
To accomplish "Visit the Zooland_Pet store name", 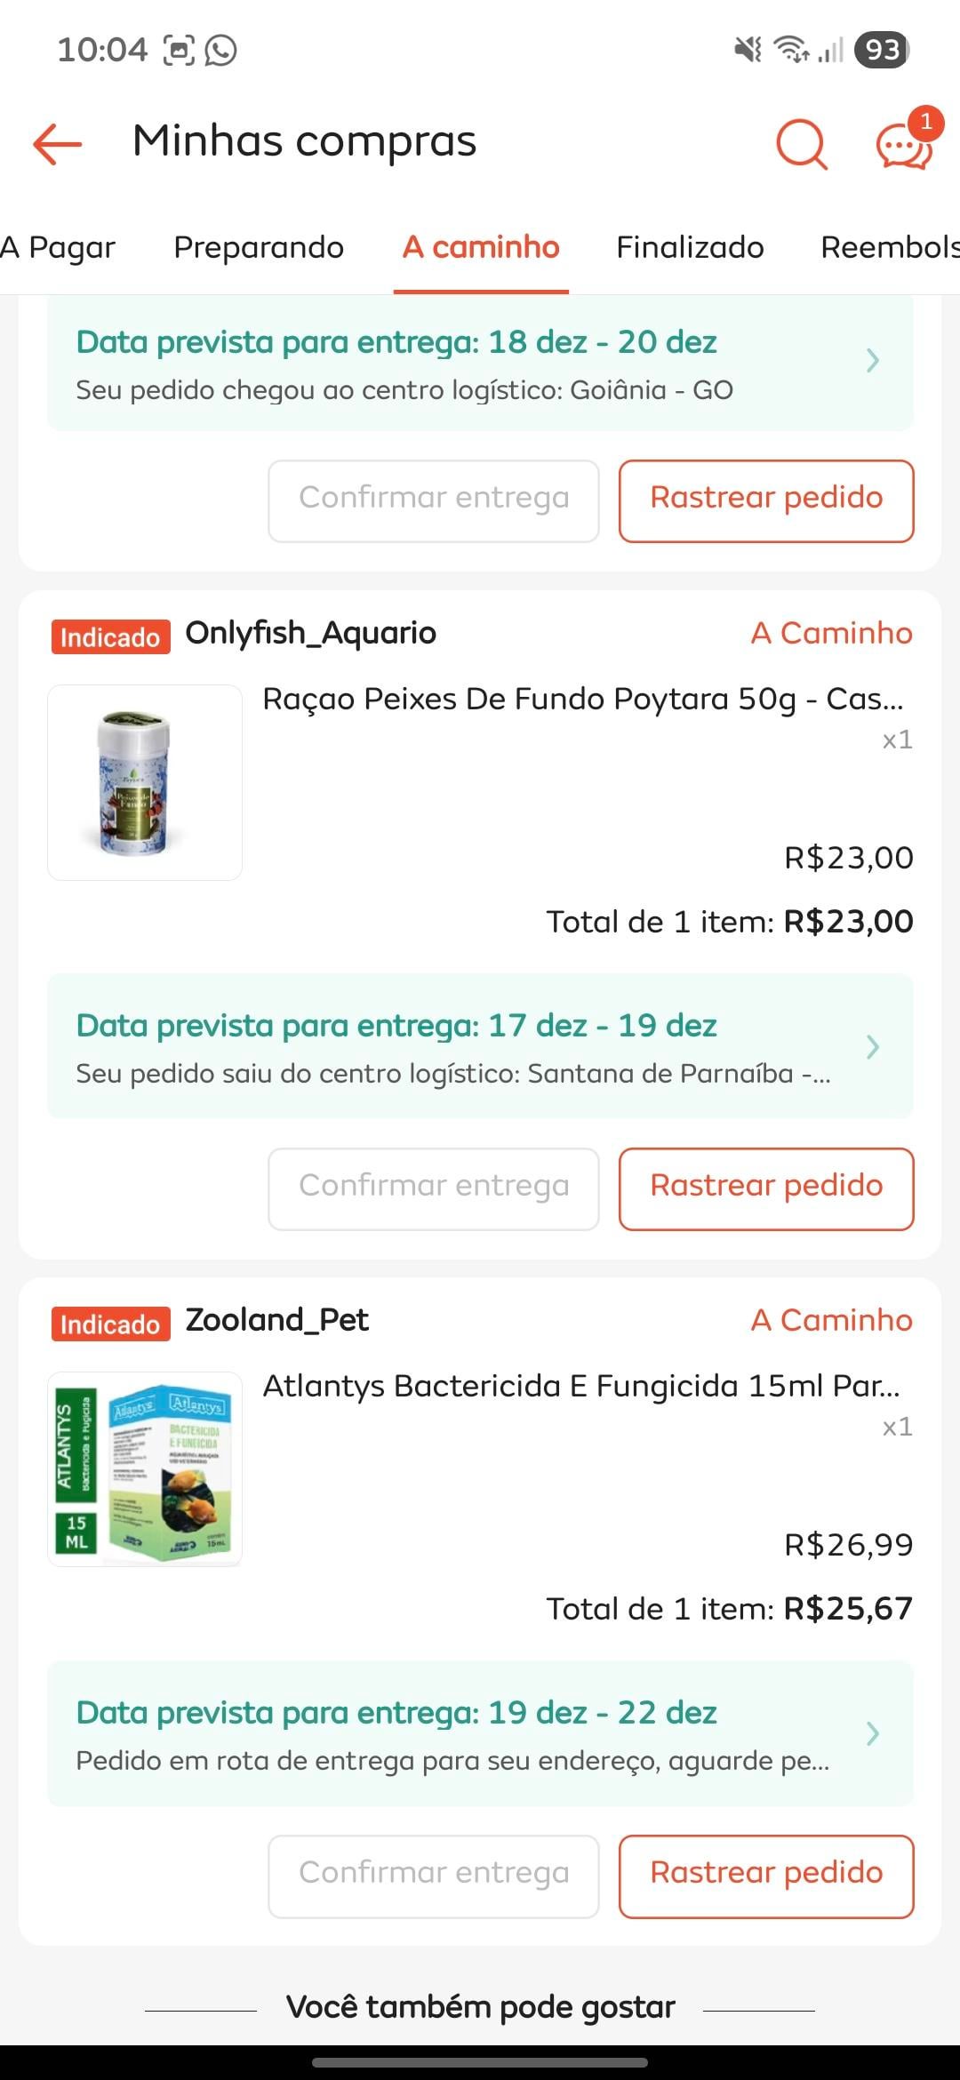I will [x=276, y=1321].
